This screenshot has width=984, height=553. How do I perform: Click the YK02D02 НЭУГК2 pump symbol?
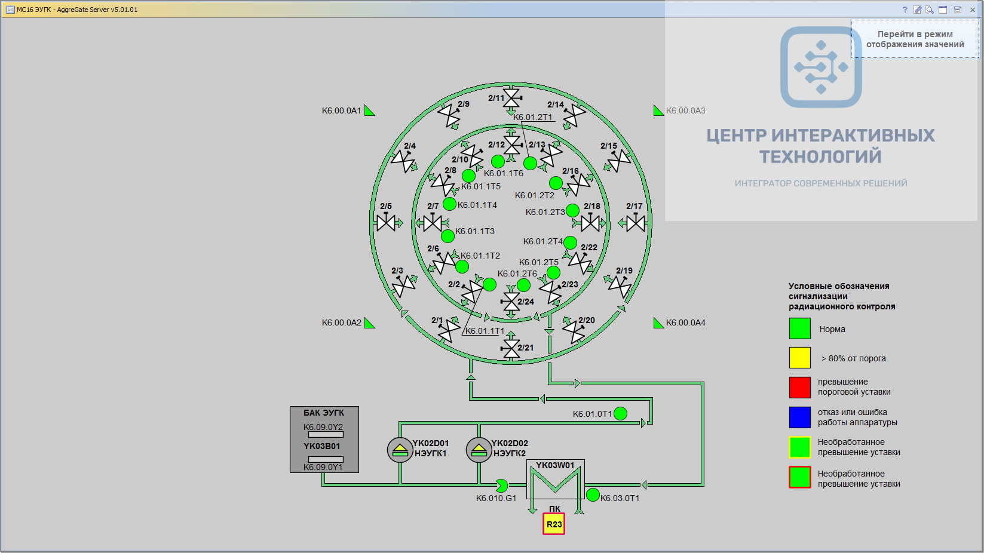click(479, 450)
